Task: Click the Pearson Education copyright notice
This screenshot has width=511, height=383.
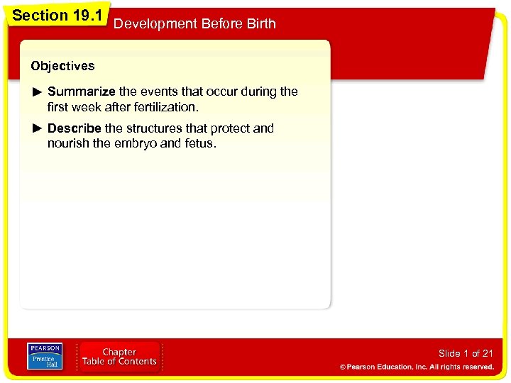Action: point(417,367)
